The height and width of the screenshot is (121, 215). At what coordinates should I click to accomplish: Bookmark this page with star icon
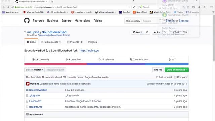point(184,7)
